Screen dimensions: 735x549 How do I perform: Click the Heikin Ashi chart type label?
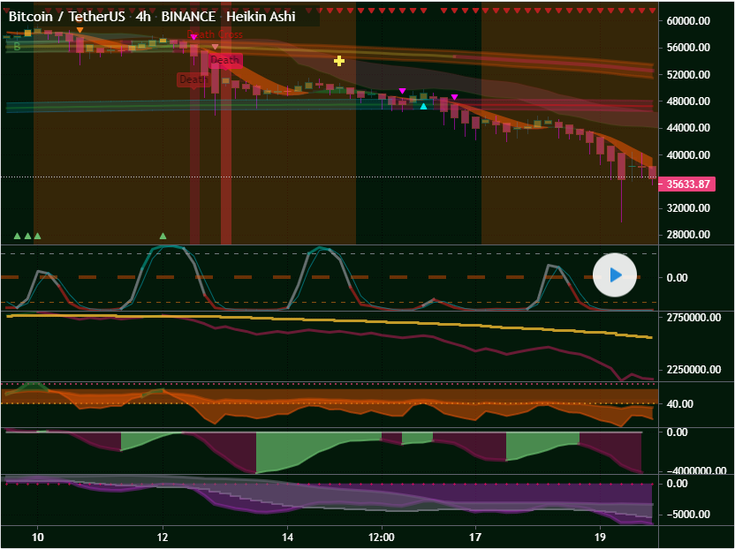tap(261, 17)
